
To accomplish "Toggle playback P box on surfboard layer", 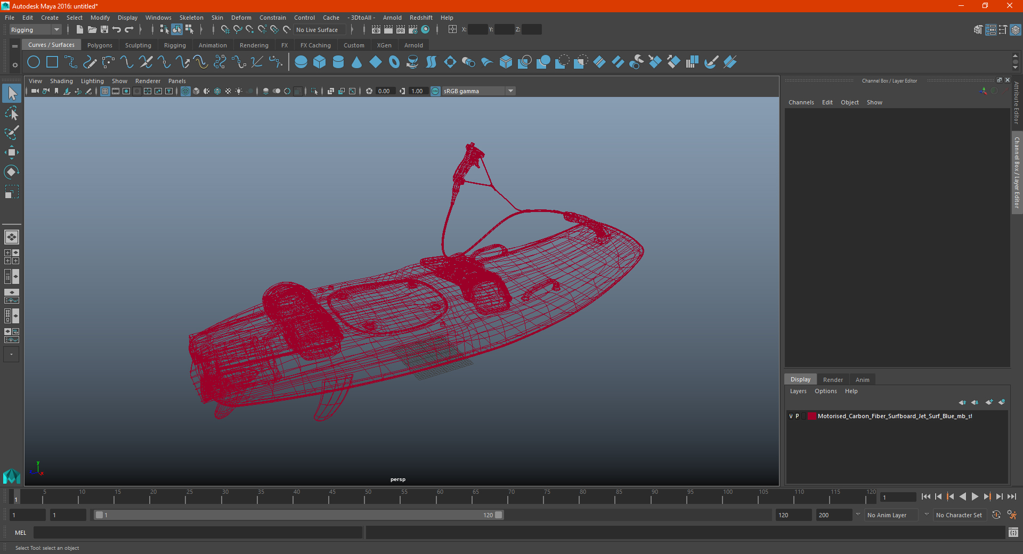I will coord(797,416).
